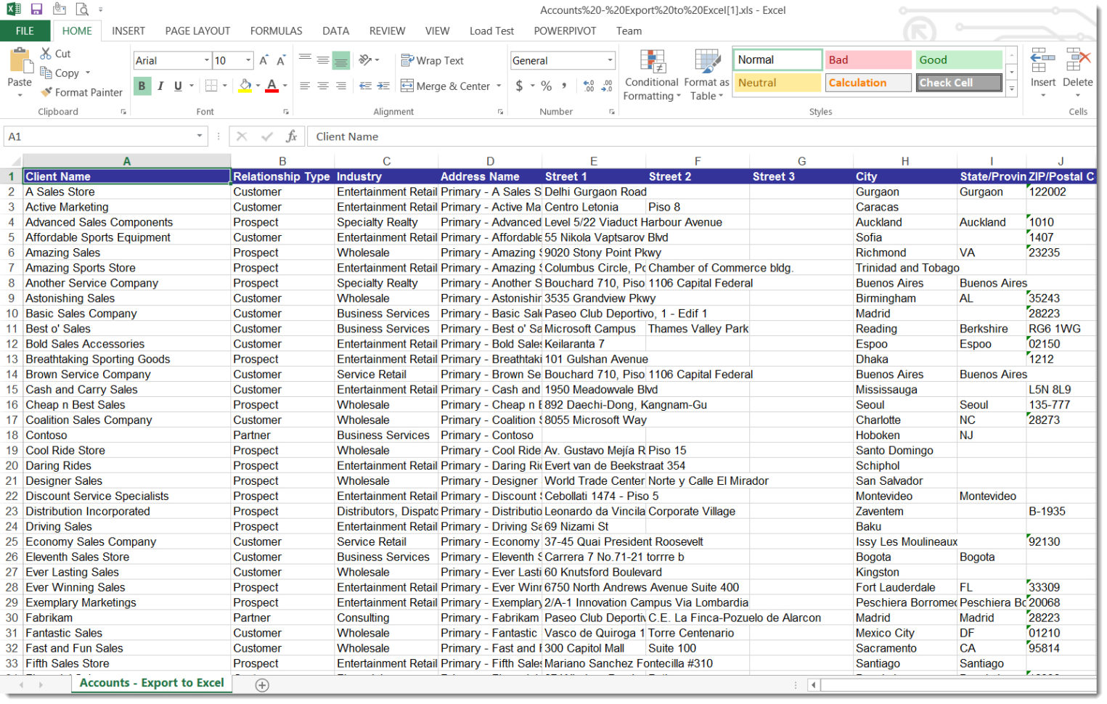Save the workbook using the Quick Access Toolbar

coord(36,9)
